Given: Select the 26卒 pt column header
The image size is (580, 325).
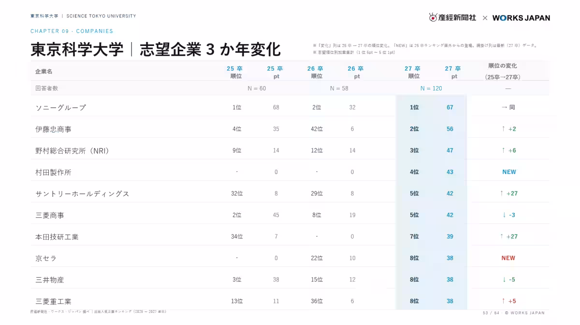Looking at the screenshot, I should 356,72.
